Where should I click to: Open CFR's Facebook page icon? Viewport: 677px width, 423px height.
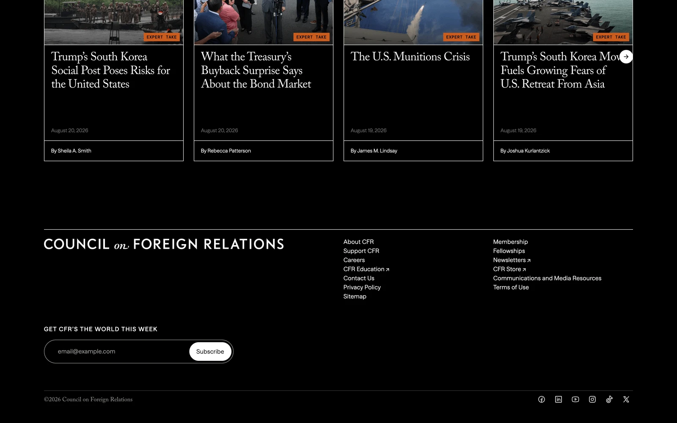[542, 399]
